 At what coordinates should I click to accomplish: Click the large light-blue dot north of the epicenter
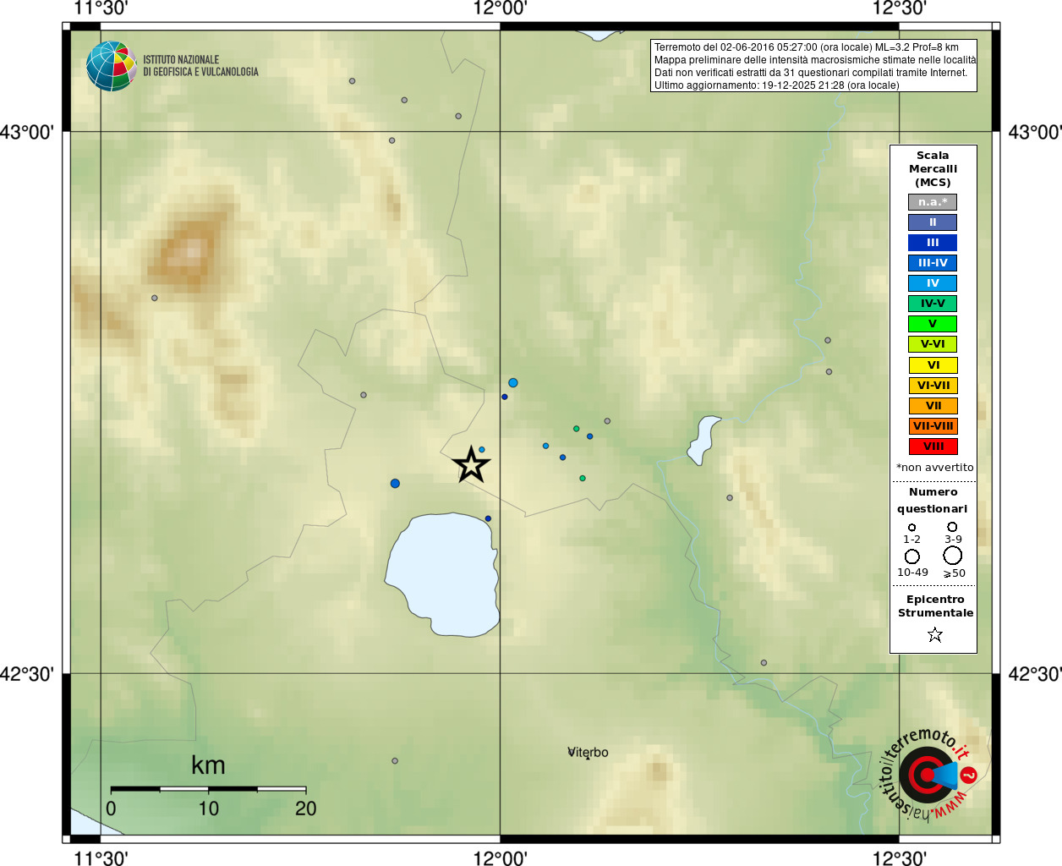[512, 383]
